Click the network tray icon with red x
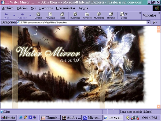This screenshot has width=161, height=121. pos(137,118)
